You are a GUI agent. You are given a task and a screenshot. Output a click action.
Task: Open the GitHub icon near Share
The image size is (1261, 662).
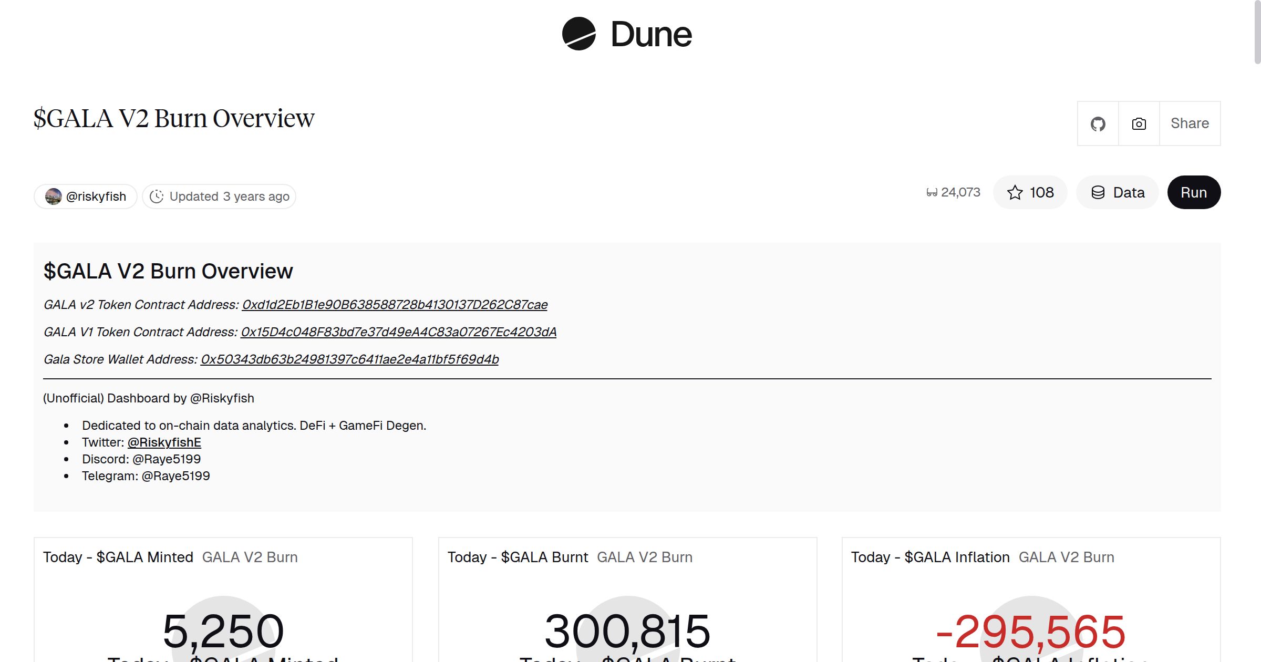coord(1098,123)
